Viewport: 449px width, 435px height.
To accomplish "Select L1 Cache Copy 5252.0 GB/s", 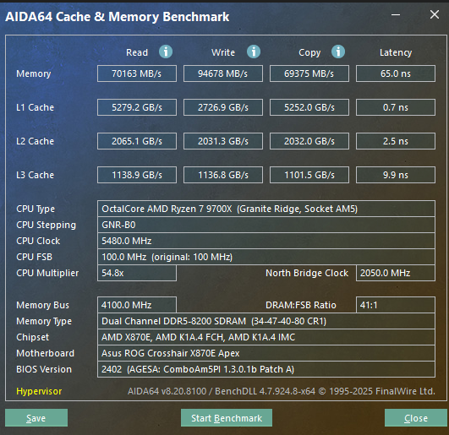I will [309, 107].
